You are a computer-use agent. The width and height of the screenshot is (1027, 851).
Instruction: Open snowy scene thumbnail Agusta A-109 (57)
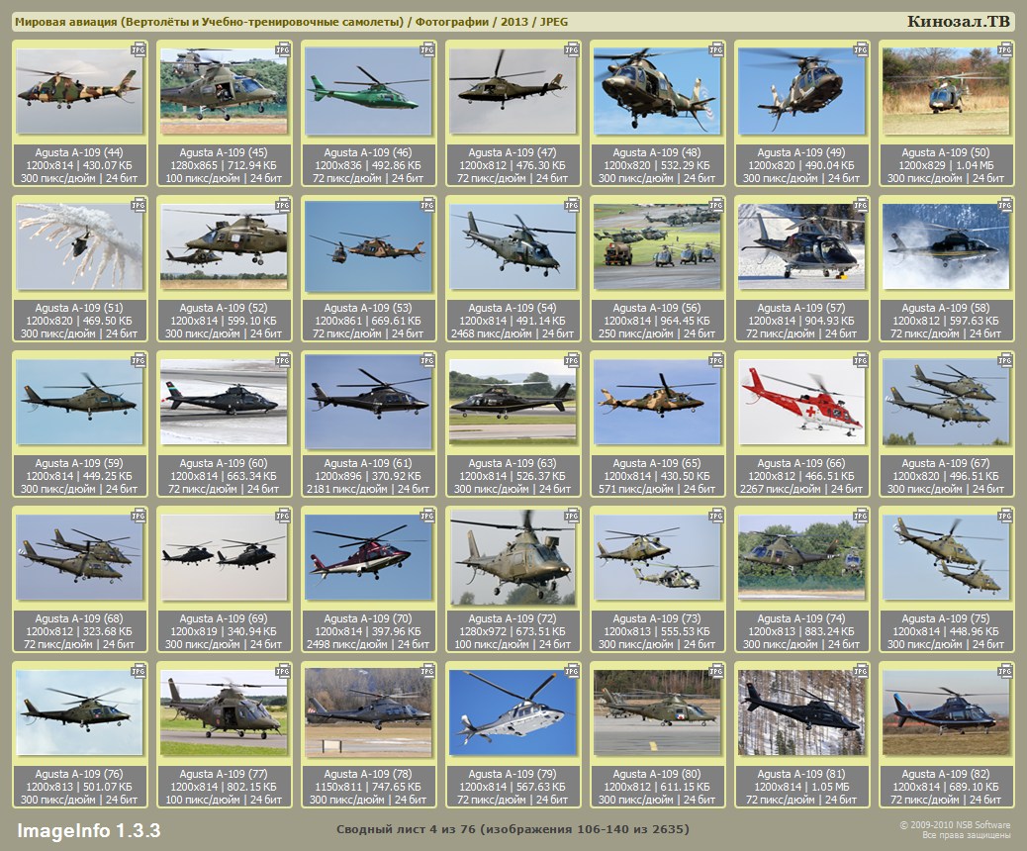point(801,246)
